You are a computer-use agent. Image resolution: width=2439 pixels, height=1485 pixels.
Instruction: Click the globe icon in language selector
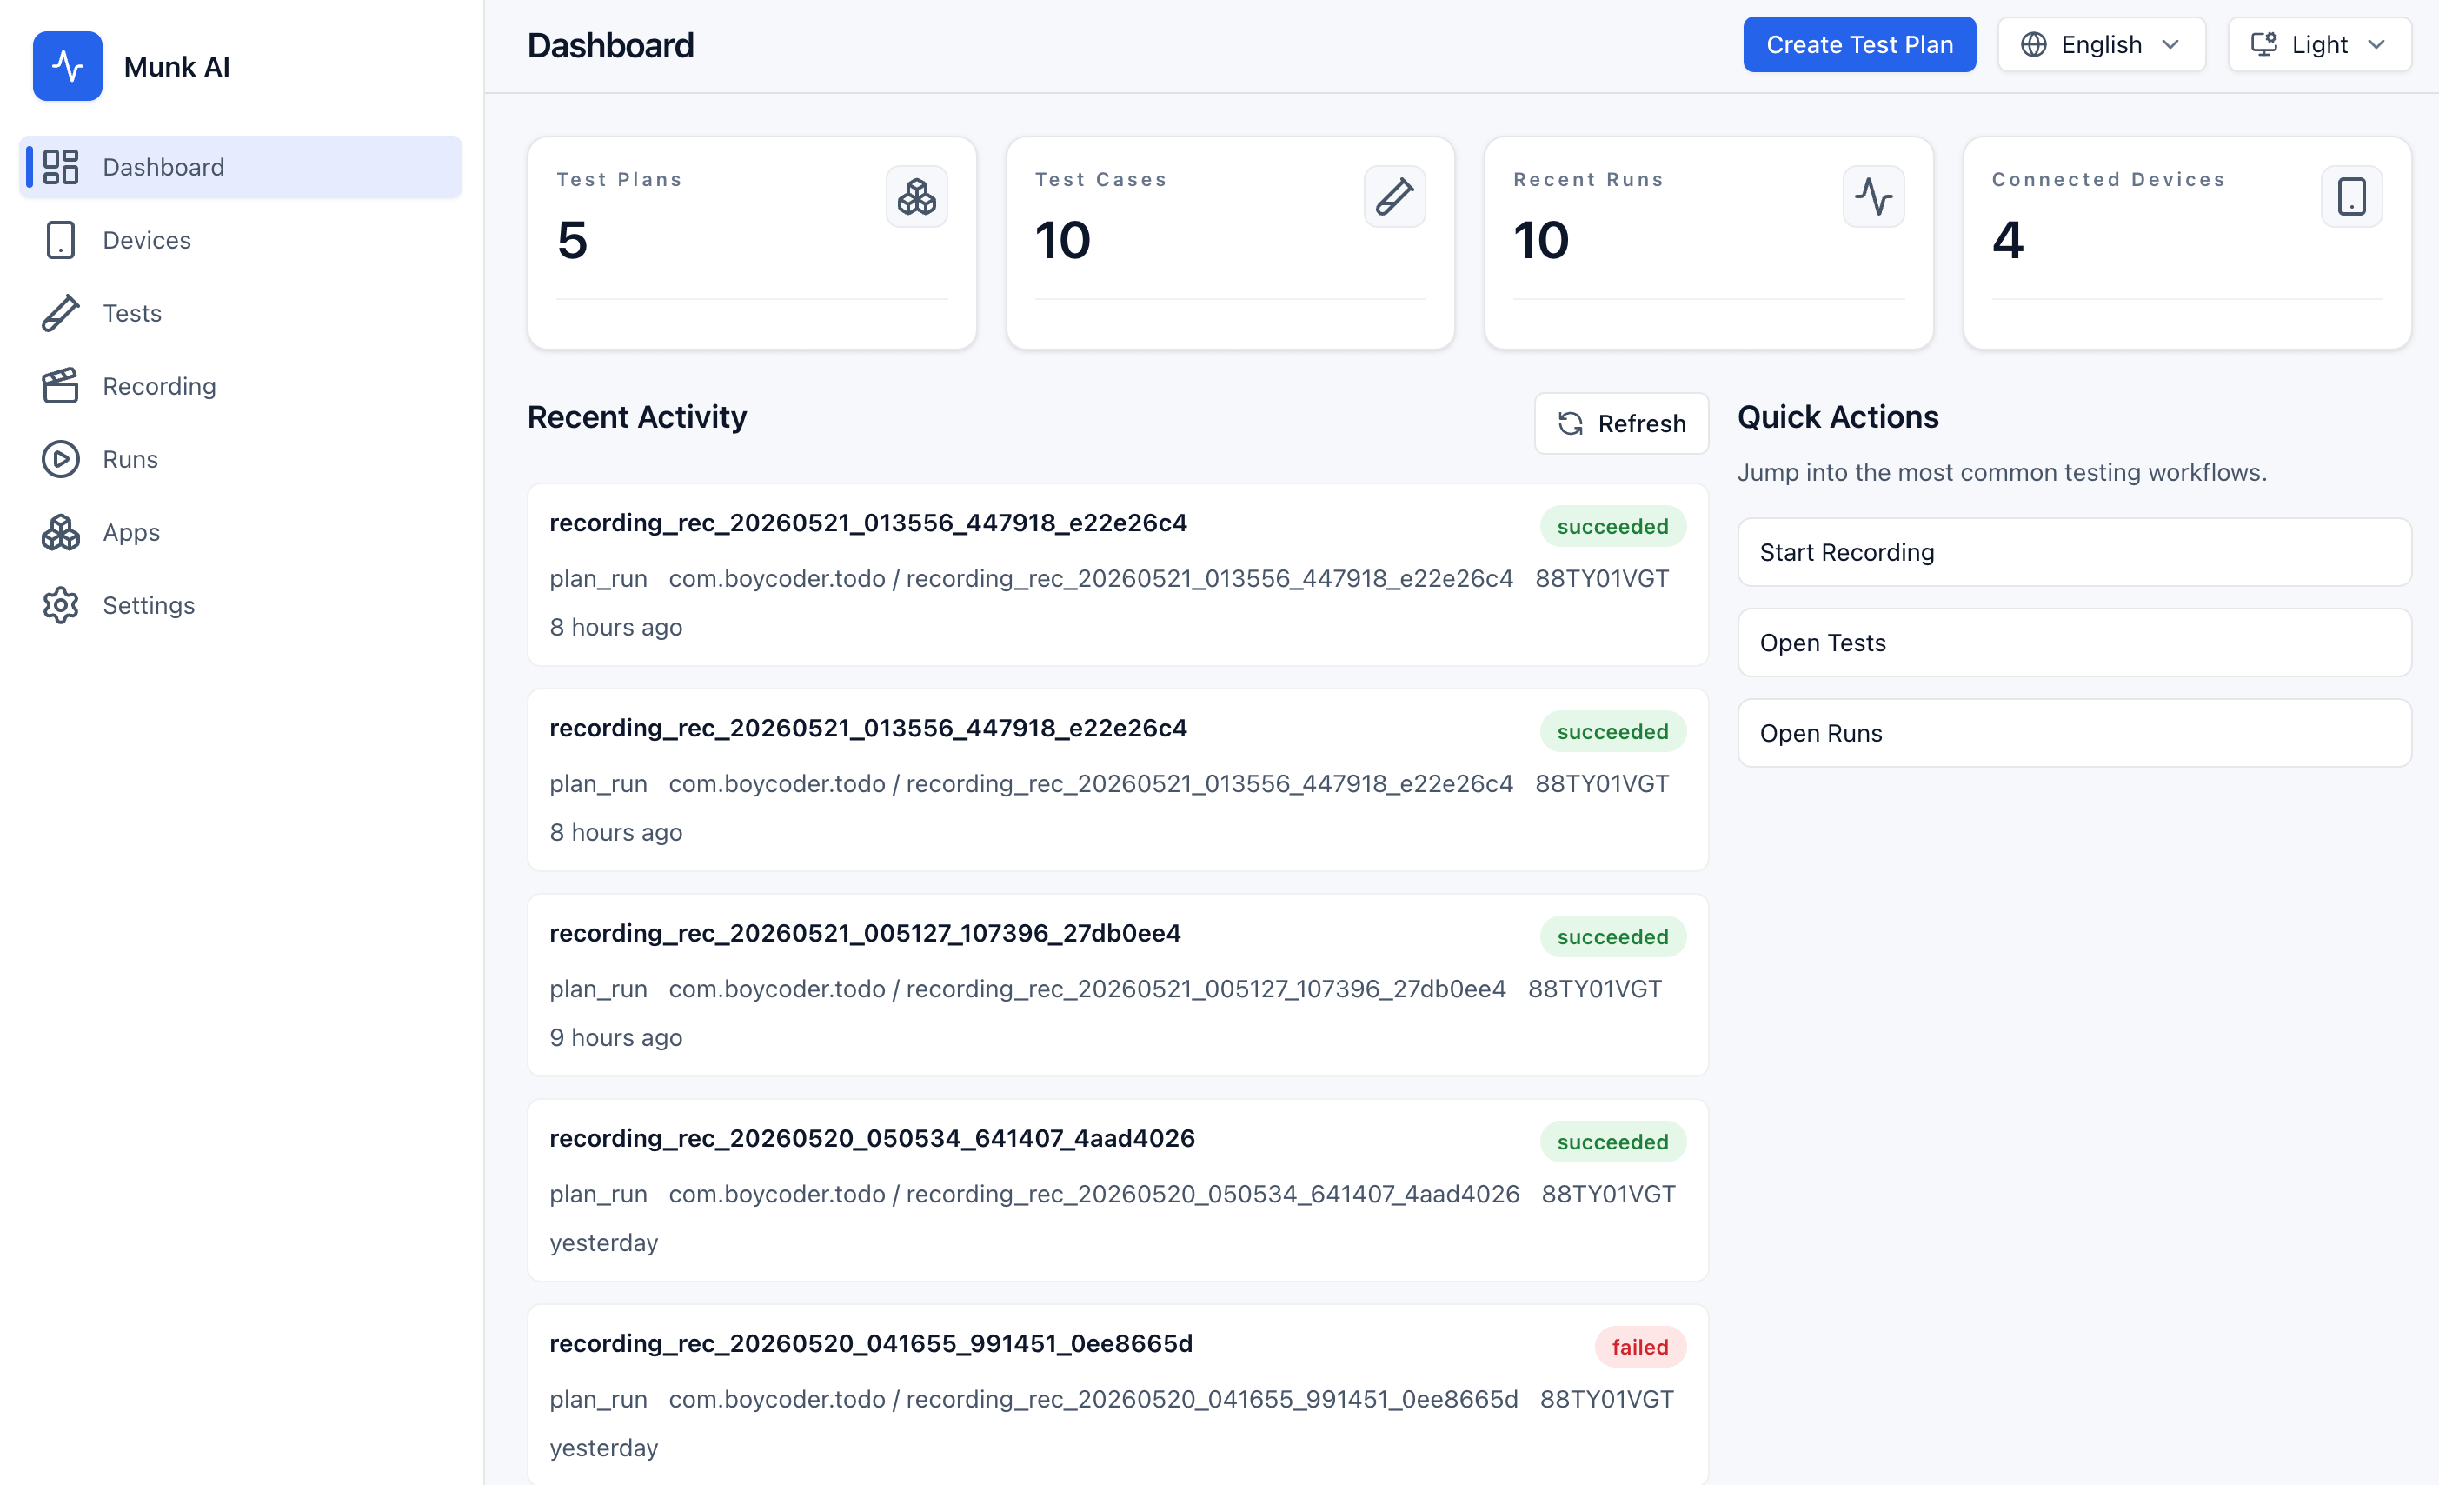pyautogui.click(x=2034, y=44)
